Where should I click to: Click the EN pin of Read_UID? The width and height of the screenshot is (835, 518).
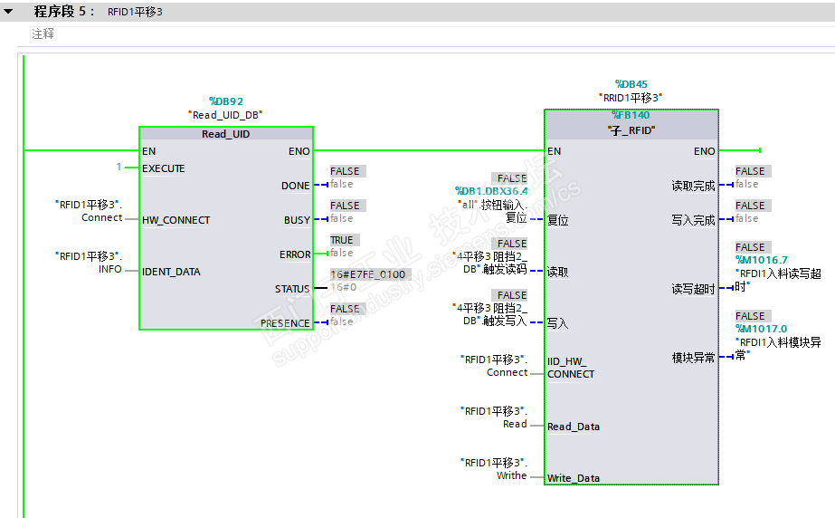pos(148,151)
